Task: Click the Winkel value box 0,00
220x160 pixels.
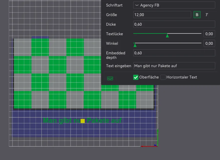Action: (x=209, y=43)
